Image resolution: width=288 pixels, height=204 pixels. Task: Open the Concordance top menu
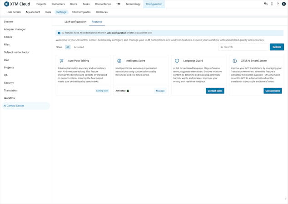[x=103, y=4]
